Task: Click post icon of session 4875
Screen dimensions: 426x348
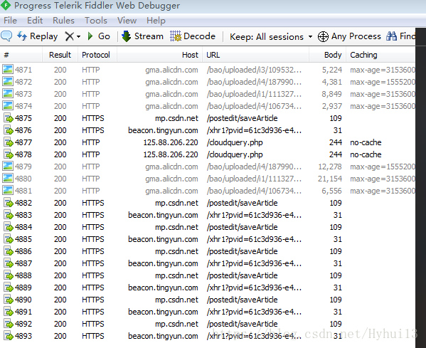Action: click(9, 118)
